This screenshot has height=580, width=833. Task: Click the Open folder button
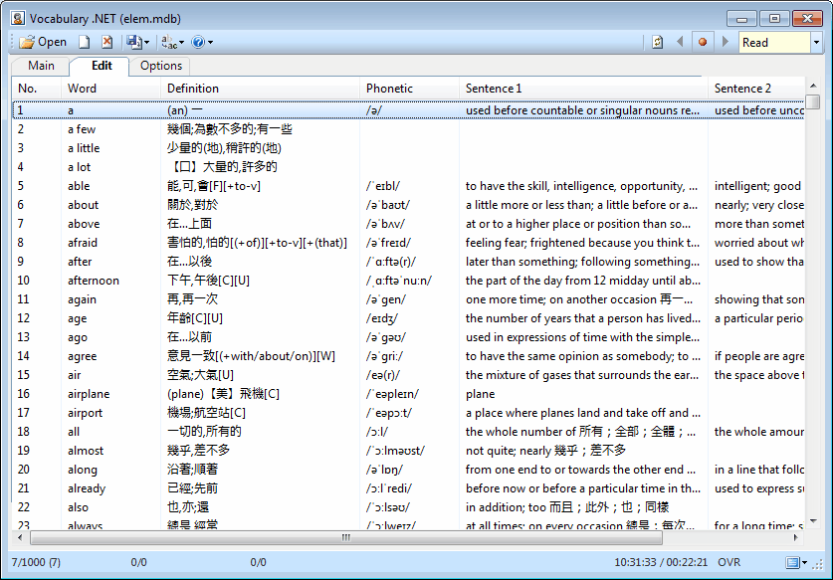(x=43, y=42)
